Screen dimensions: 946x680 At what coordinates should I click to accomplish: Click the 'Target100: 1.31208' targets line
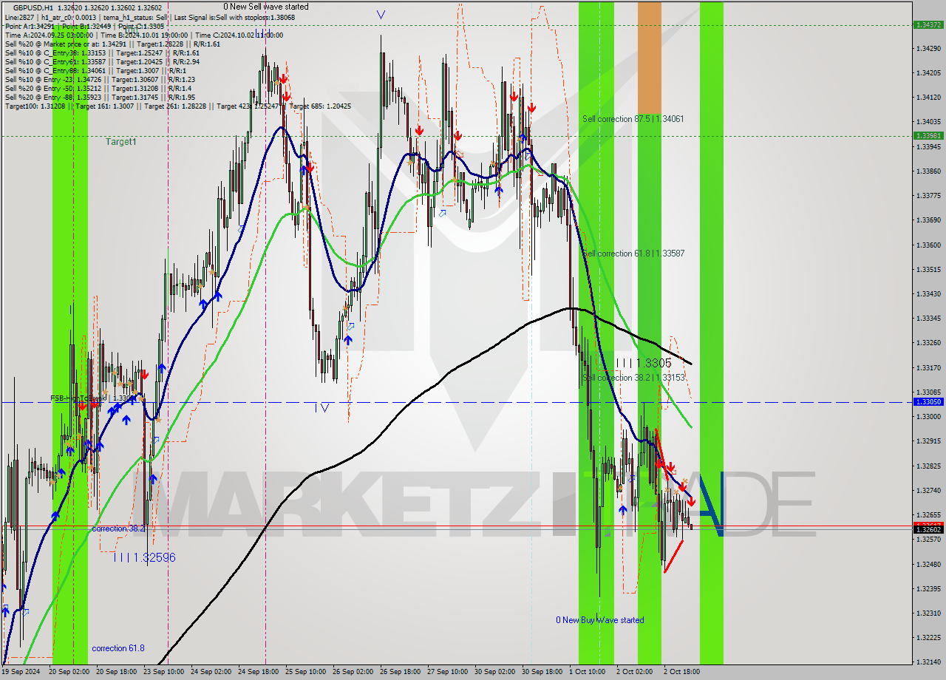tap(178, 106)
